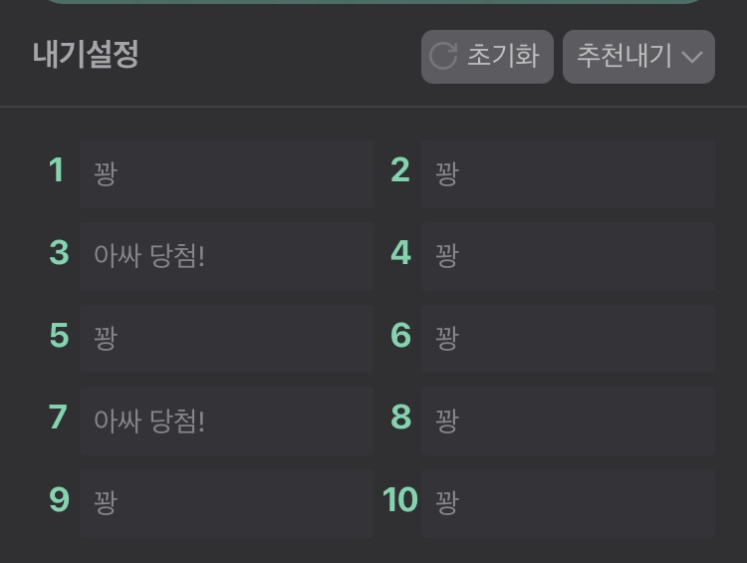This screenshot has width=747, height=563.
Task: Tap the green number 2 label
Action: pyautogui.click(x=400, y=170)
